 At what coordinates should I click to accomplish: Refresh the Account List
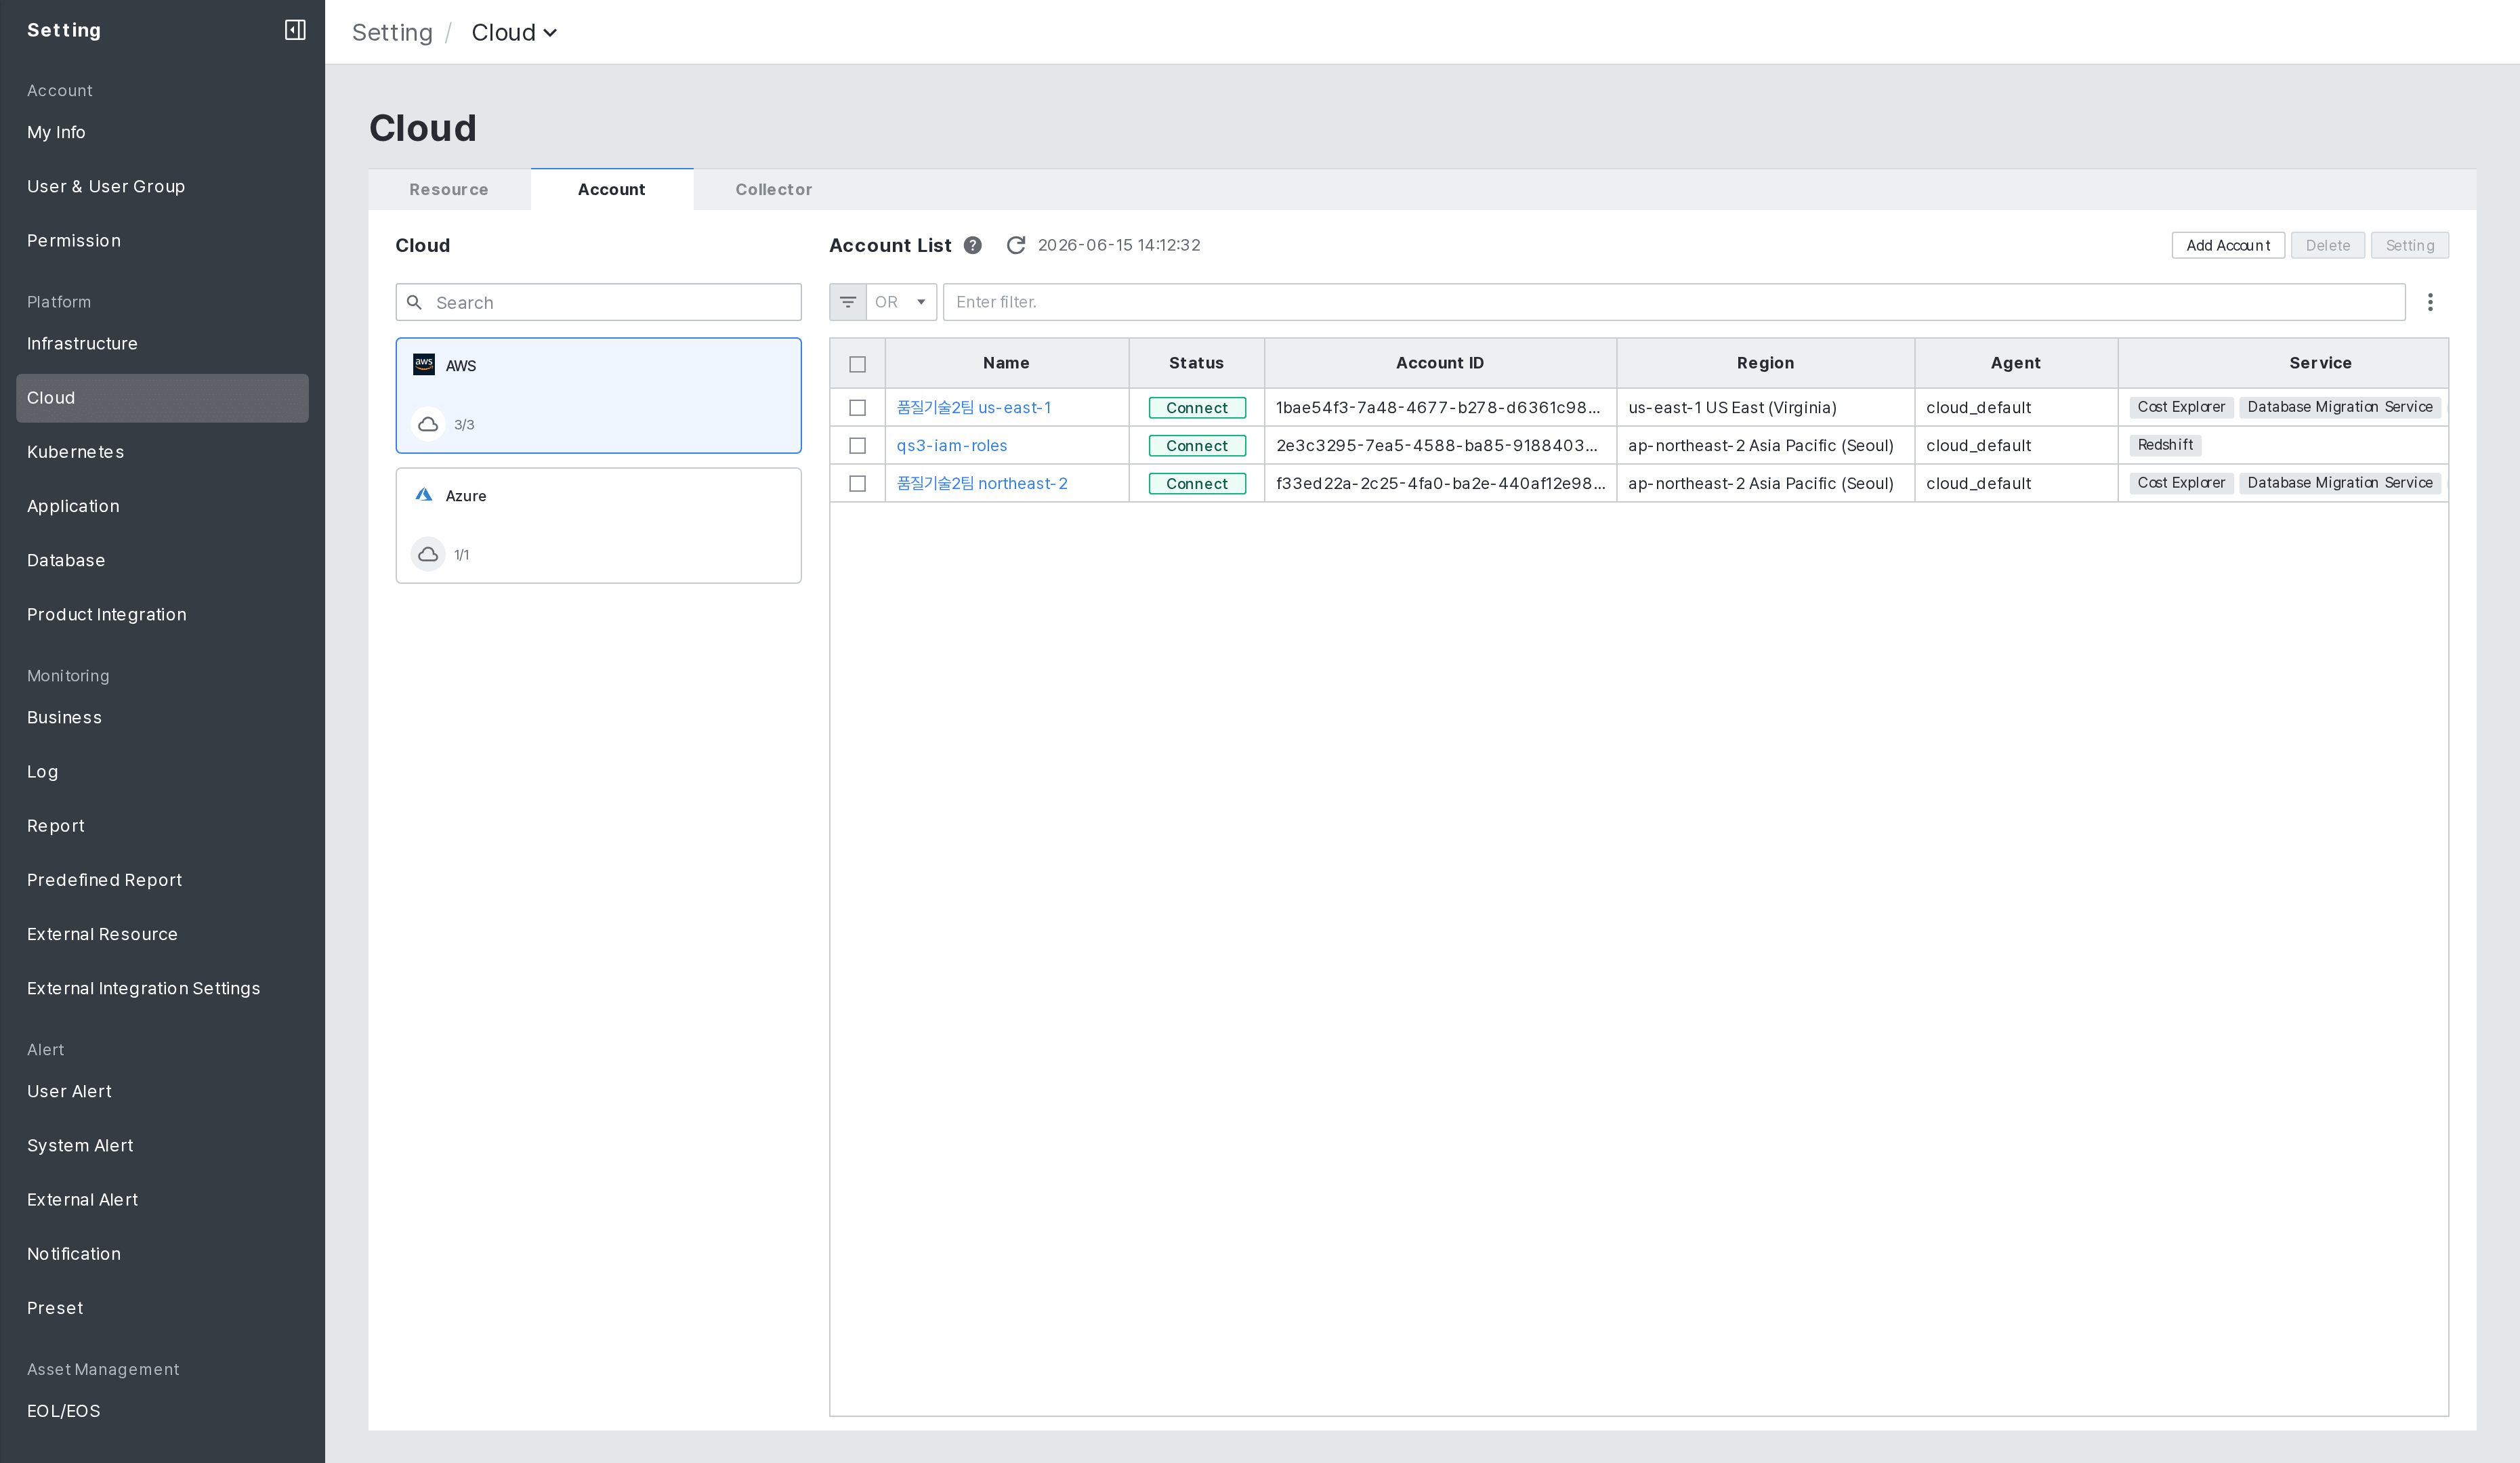coord(1015,245)
